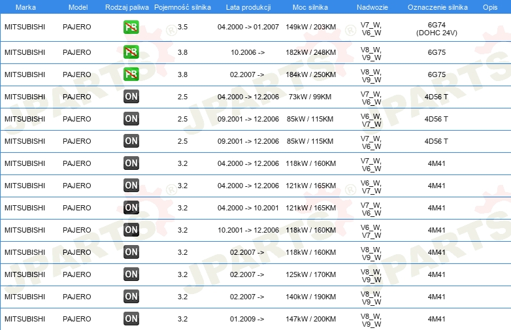Click the petrol fuel icon for 6G74 engine
This screenshot has height=330, width=511.
[x=131, y=27]
